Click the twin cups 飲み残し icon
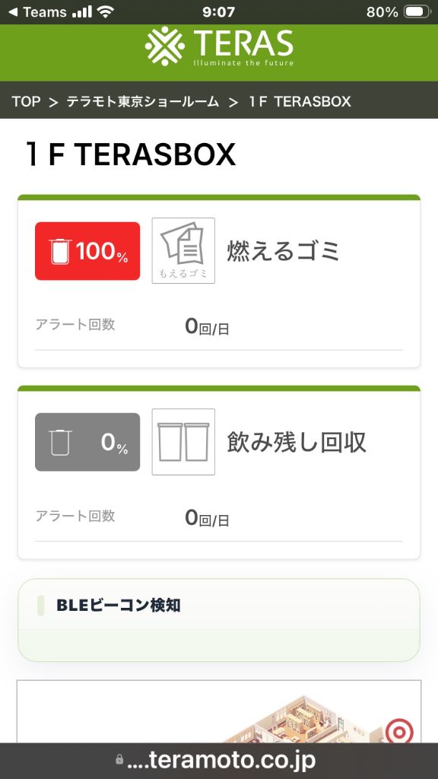 point(183,442)
